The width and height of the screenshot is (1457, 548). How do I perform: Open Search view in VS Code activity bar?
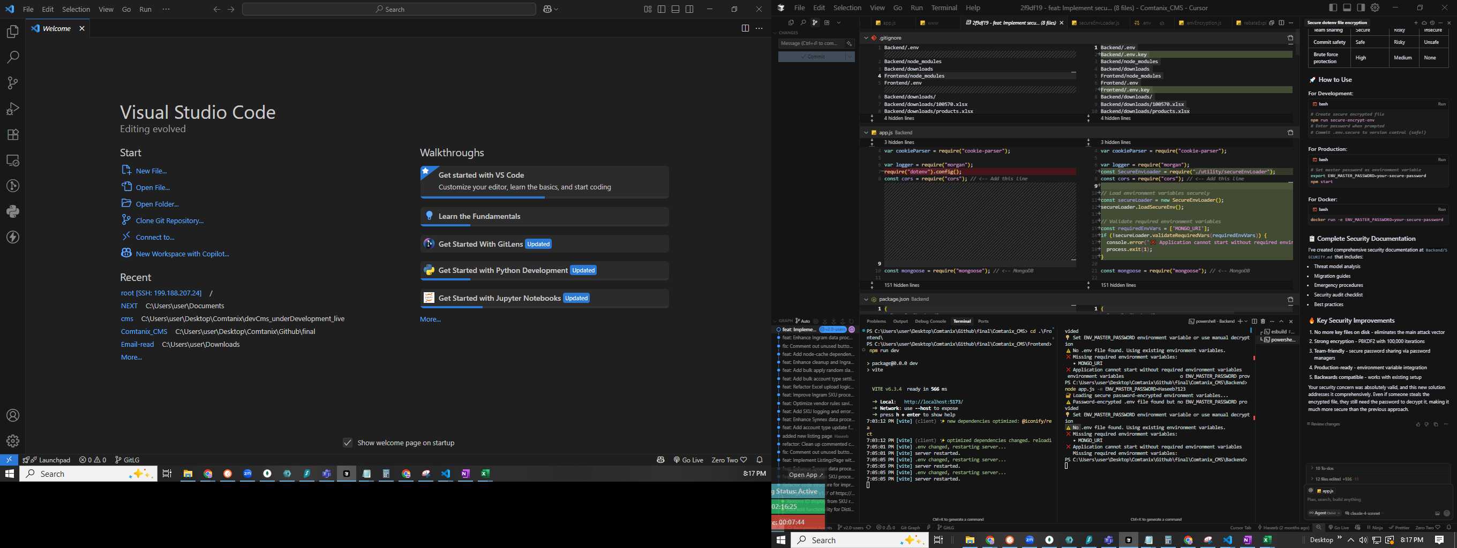pos(12,57)
